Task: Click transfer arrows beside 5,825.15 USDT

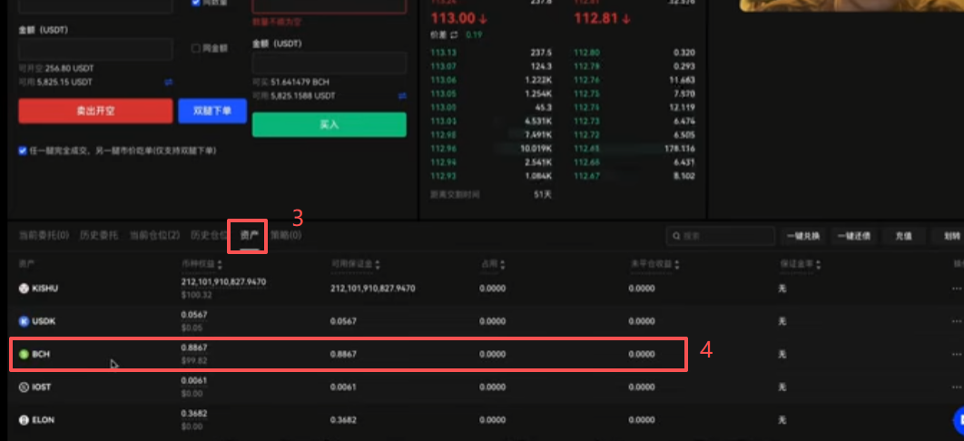Action: [169, 82]
